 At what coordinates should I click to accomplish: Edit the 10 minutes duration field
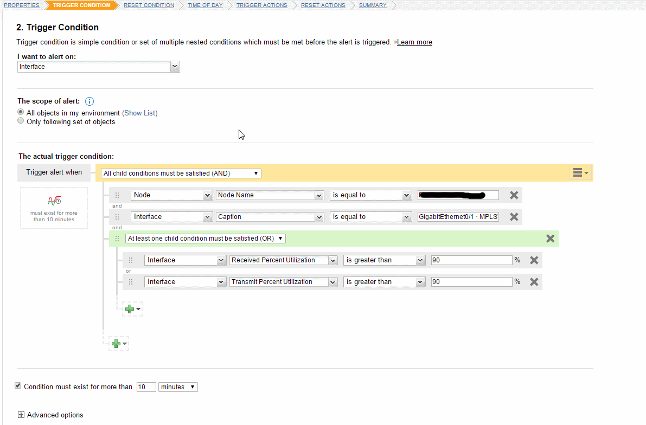pos(146,387)
